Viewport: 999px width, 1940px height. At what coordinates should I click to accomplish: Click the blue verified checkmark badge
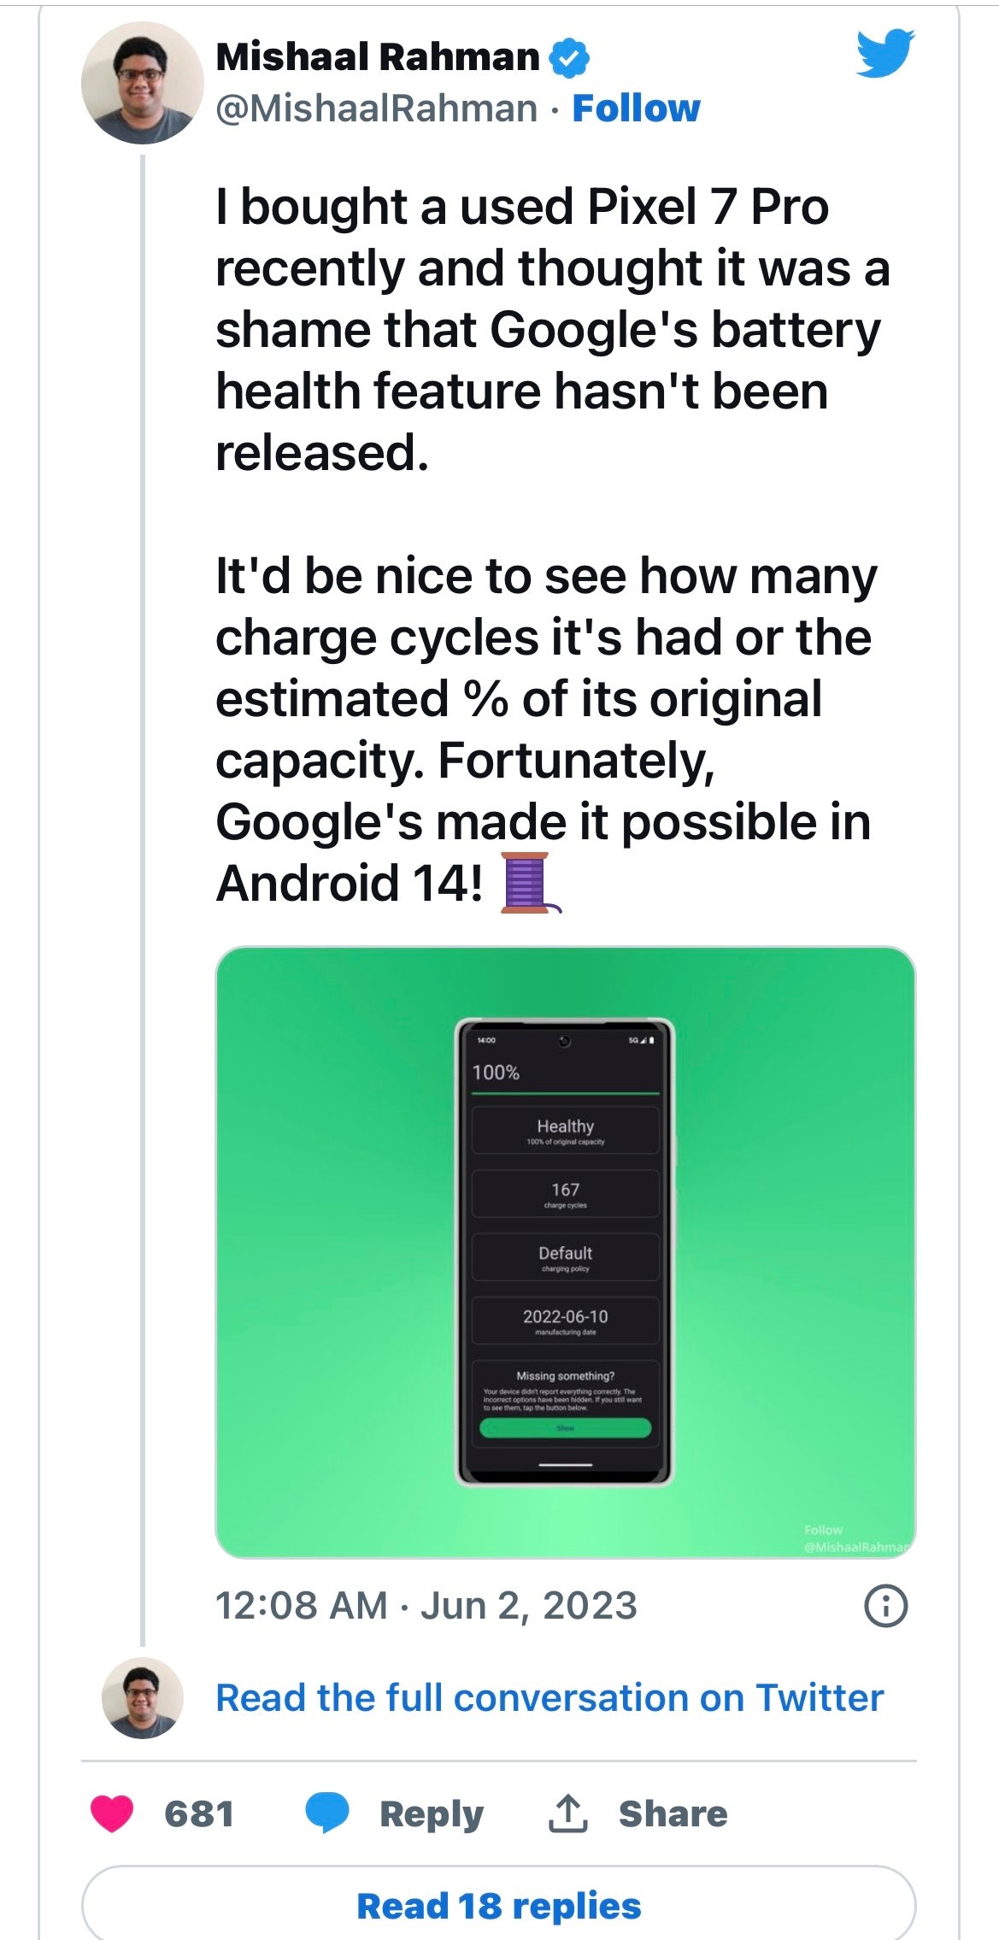(x=568, y=57)
